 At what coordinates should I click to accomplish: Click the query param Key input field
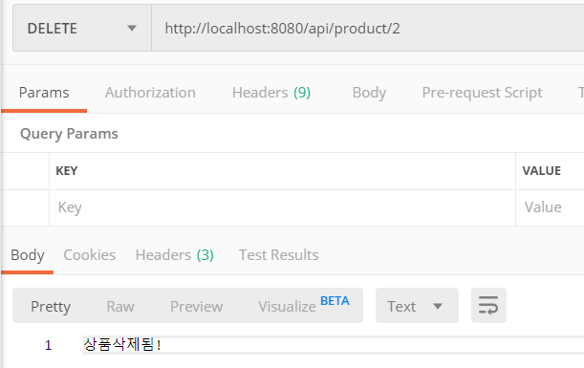282,207
